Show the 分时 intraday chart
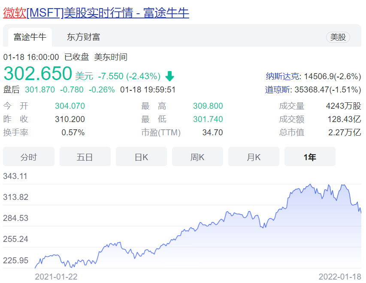 coord(29,157)
